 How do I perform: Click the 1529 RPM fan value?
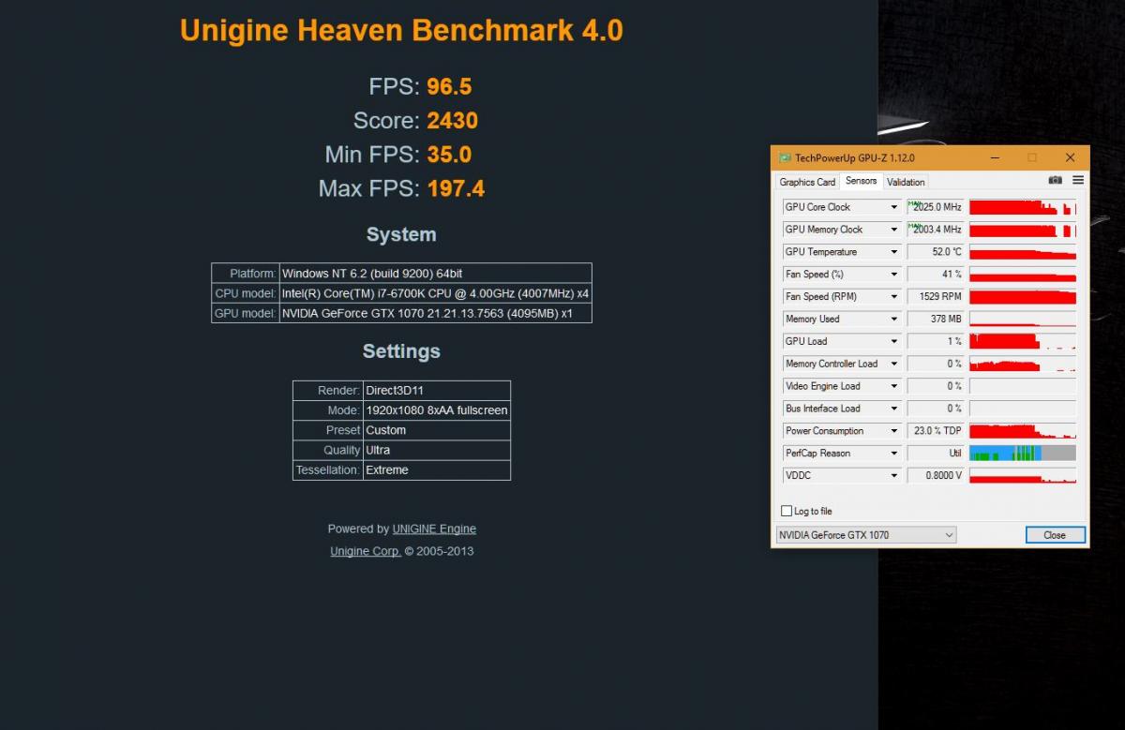tap(936, 296)
